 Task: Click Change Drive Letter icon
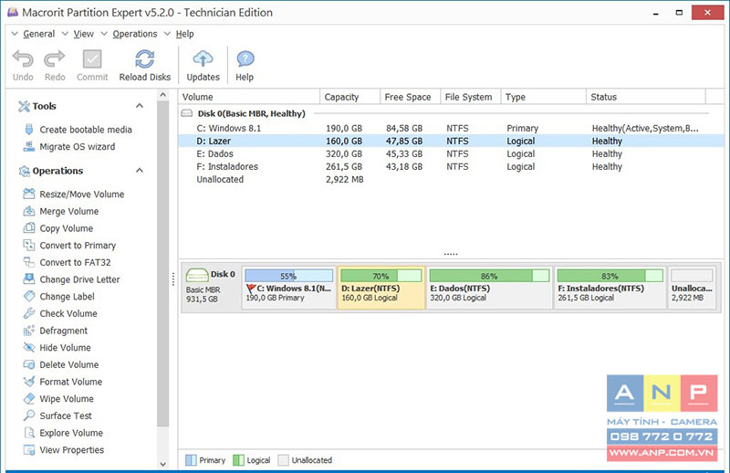(29, 279)
